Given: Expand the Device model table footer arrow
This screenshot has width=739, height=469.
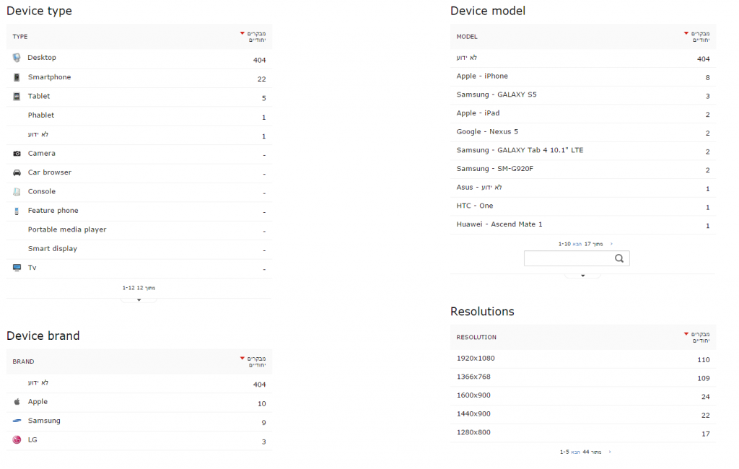Looking at the screenshot, I should click(x=583, y=276).
